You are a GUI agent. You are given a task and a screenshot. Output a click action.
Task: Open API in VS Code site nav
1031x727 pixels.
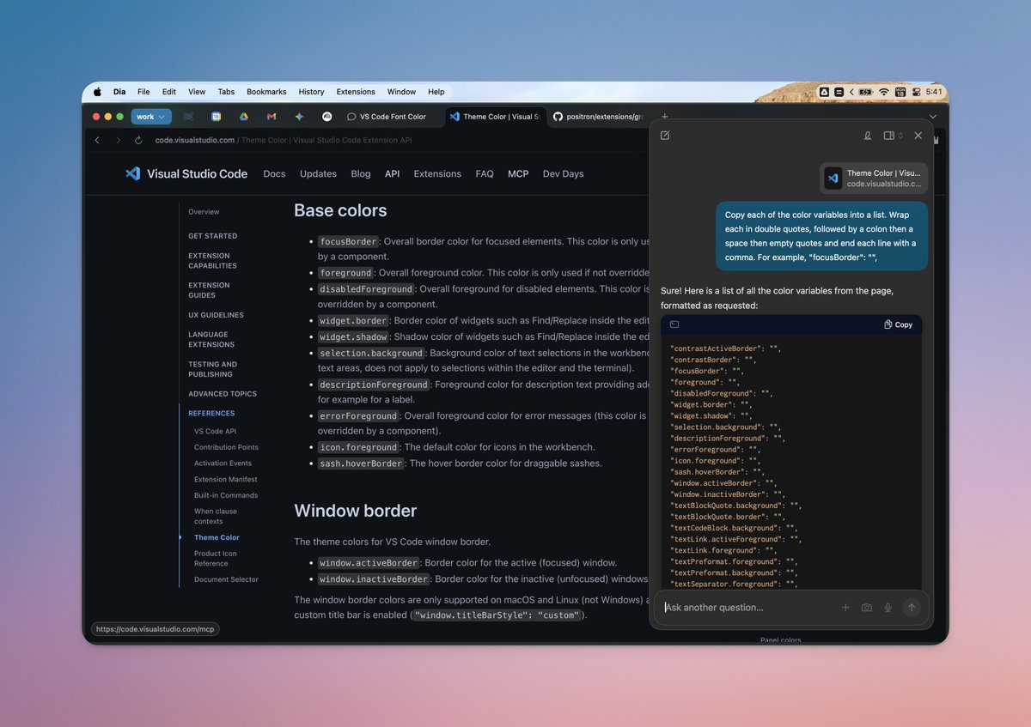[392, 173]
